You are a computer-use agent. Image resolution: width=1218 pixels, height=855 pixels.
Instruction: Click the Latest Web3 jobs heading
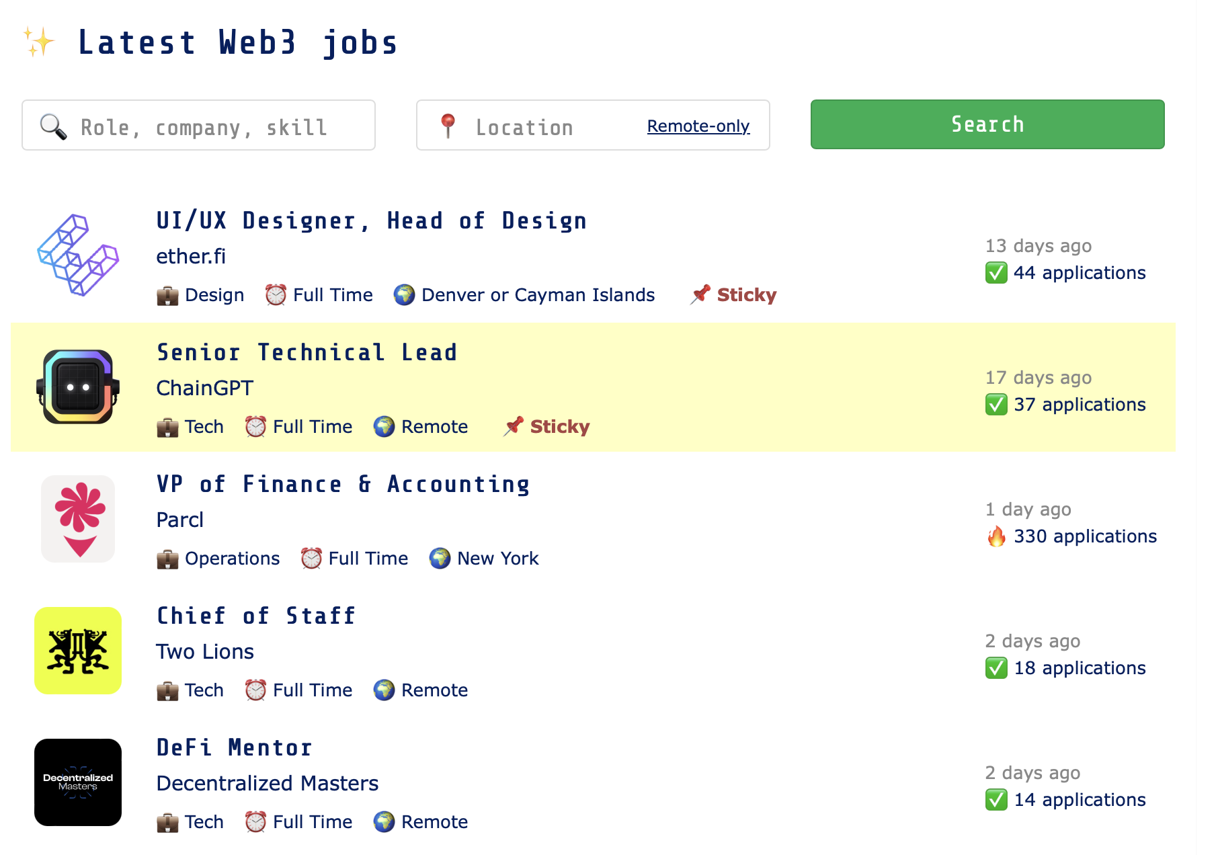[x=238, y=43]
